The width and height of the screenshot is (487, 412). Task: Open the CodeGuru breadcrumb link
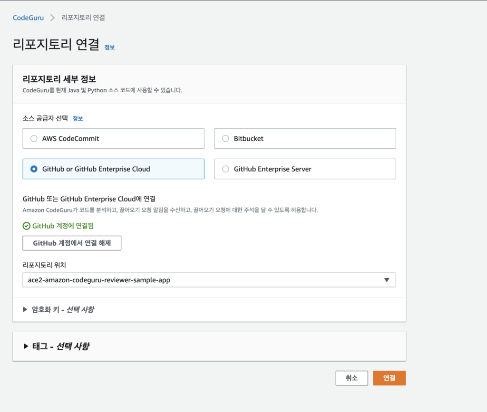[x=28, y=18]
